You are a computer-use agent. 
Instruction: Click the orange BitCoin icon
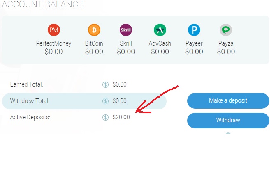tap(94, 30)
